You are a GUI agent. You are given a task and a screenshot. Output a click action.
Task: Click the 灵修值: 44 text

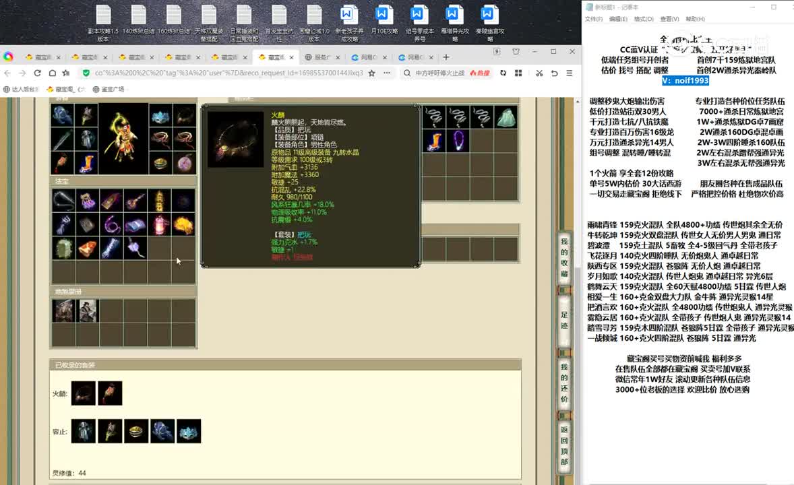[x=69, y=473]
